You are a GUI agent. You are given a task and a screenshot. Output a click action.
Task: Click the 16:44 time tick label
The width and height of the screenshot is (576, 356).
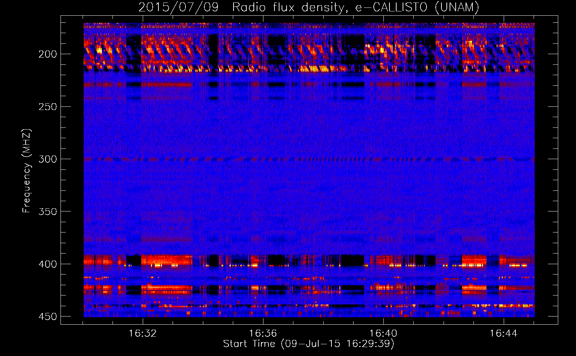(x=504, y=333)
